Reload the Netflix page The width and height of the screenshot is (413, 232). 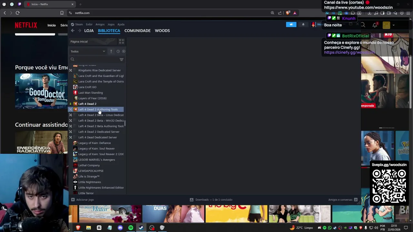[x=17, y=13]
